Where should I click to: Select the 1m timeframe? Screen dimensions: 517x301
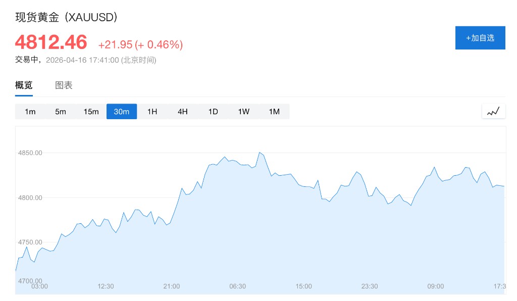point(30,112)
